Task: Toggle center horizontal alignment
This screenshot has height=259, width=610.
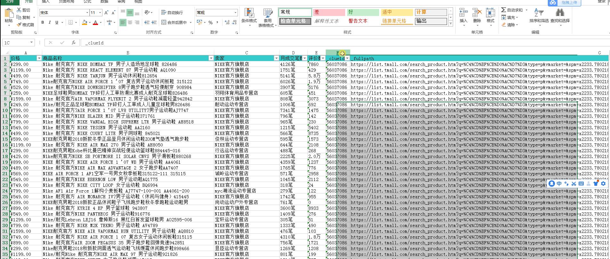Action: point(130,22)
